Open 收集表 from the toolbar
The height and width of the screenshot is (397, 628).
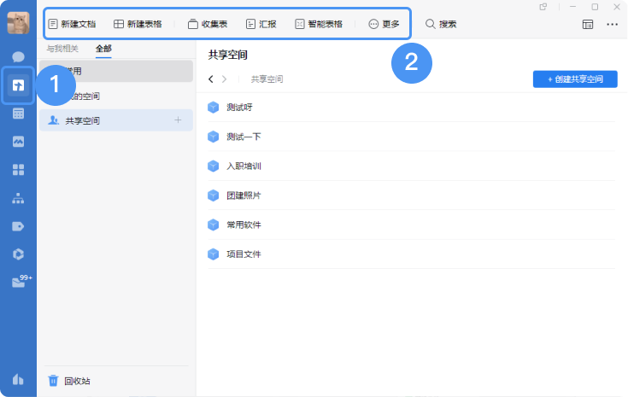tap(208, 24)
